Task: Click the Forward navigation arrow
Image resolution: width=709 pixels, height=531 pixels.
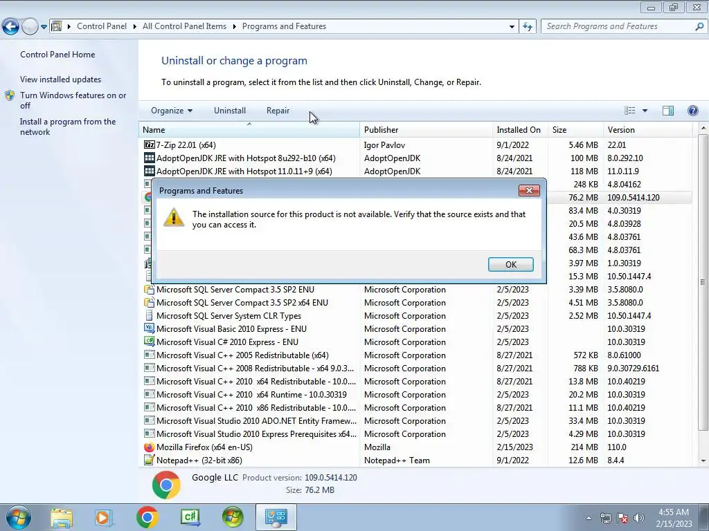Action: (x=30, y=27)
